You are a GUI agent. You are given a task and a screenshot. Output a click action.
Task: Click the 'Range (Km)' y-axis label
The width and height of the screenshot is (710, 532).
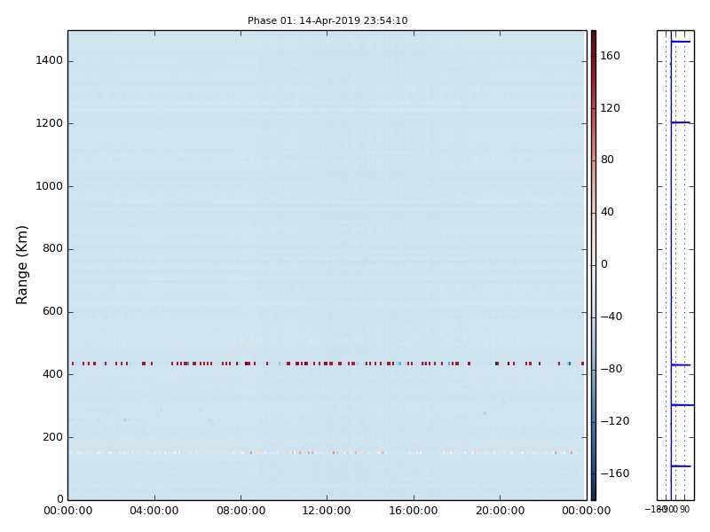pos(21,265)
